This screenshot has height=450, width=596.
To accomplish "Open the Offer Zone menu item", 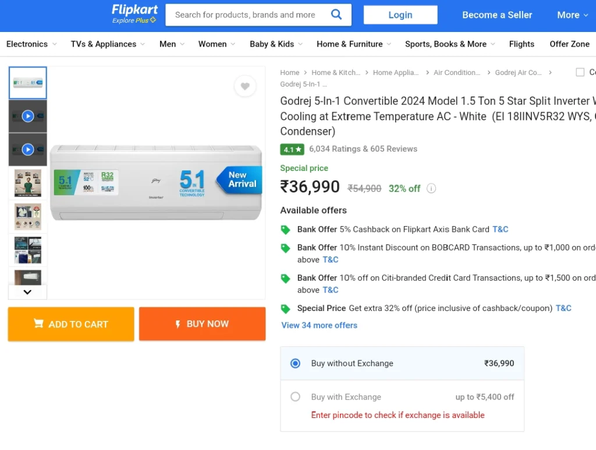I will click(569, 44).
